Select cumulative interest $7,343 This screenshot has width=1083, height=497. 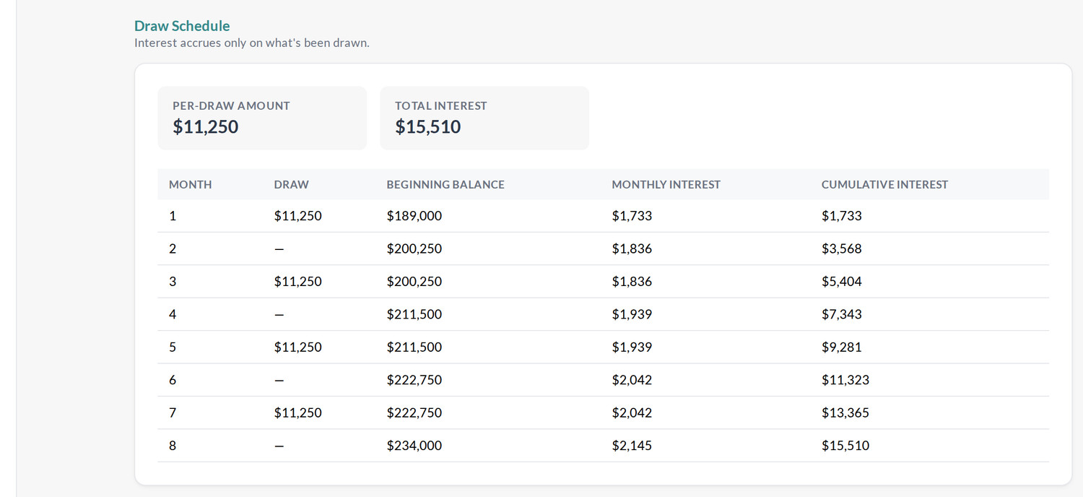click(x=842, y=314)
